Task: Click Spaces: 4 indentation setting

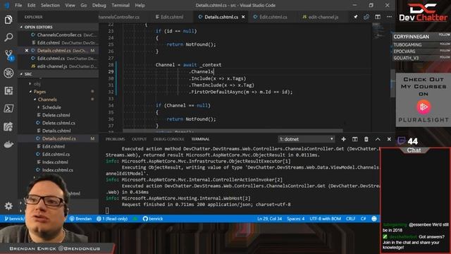Action: click(x=296, y=219)
